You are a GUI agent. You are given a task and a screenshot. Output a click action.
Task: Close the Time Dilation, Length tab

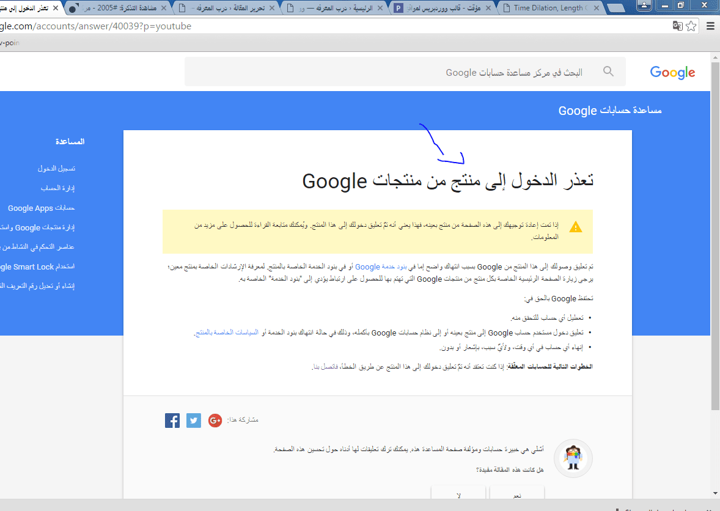(596, 8)
